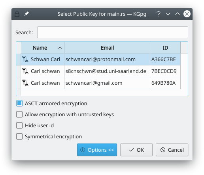This screenshot has width=204, height=175.
Task: Close the KGpg key selection dialog
Action: [187, 14]
